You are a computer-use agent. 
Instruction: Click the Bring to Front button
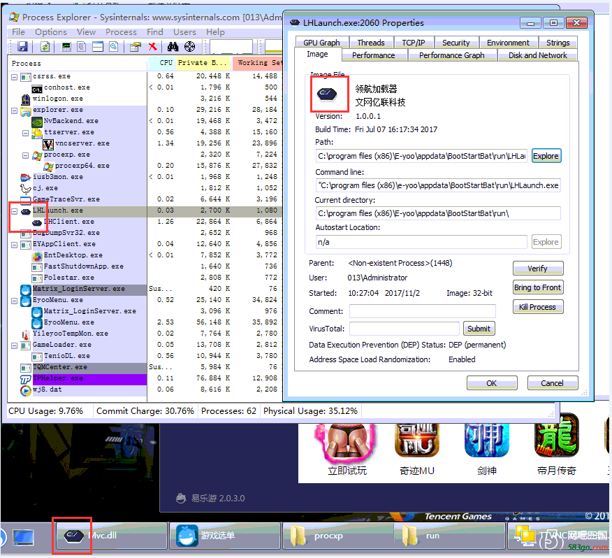537,287
